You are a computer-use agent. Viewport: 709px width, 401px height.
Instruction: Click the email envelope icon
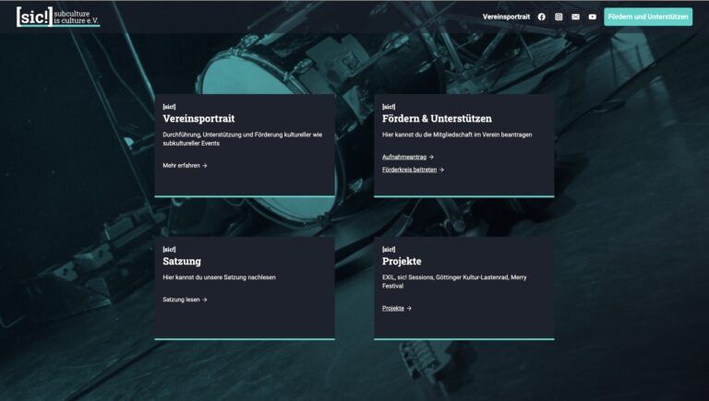tap(575, 17)
